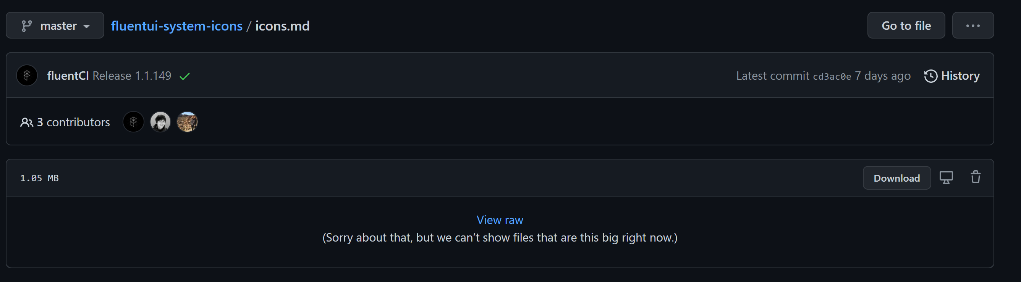This screenshot has height=282, width=1021.
Task: Open the raw file via desktop display icon
Action: (947, 177)
